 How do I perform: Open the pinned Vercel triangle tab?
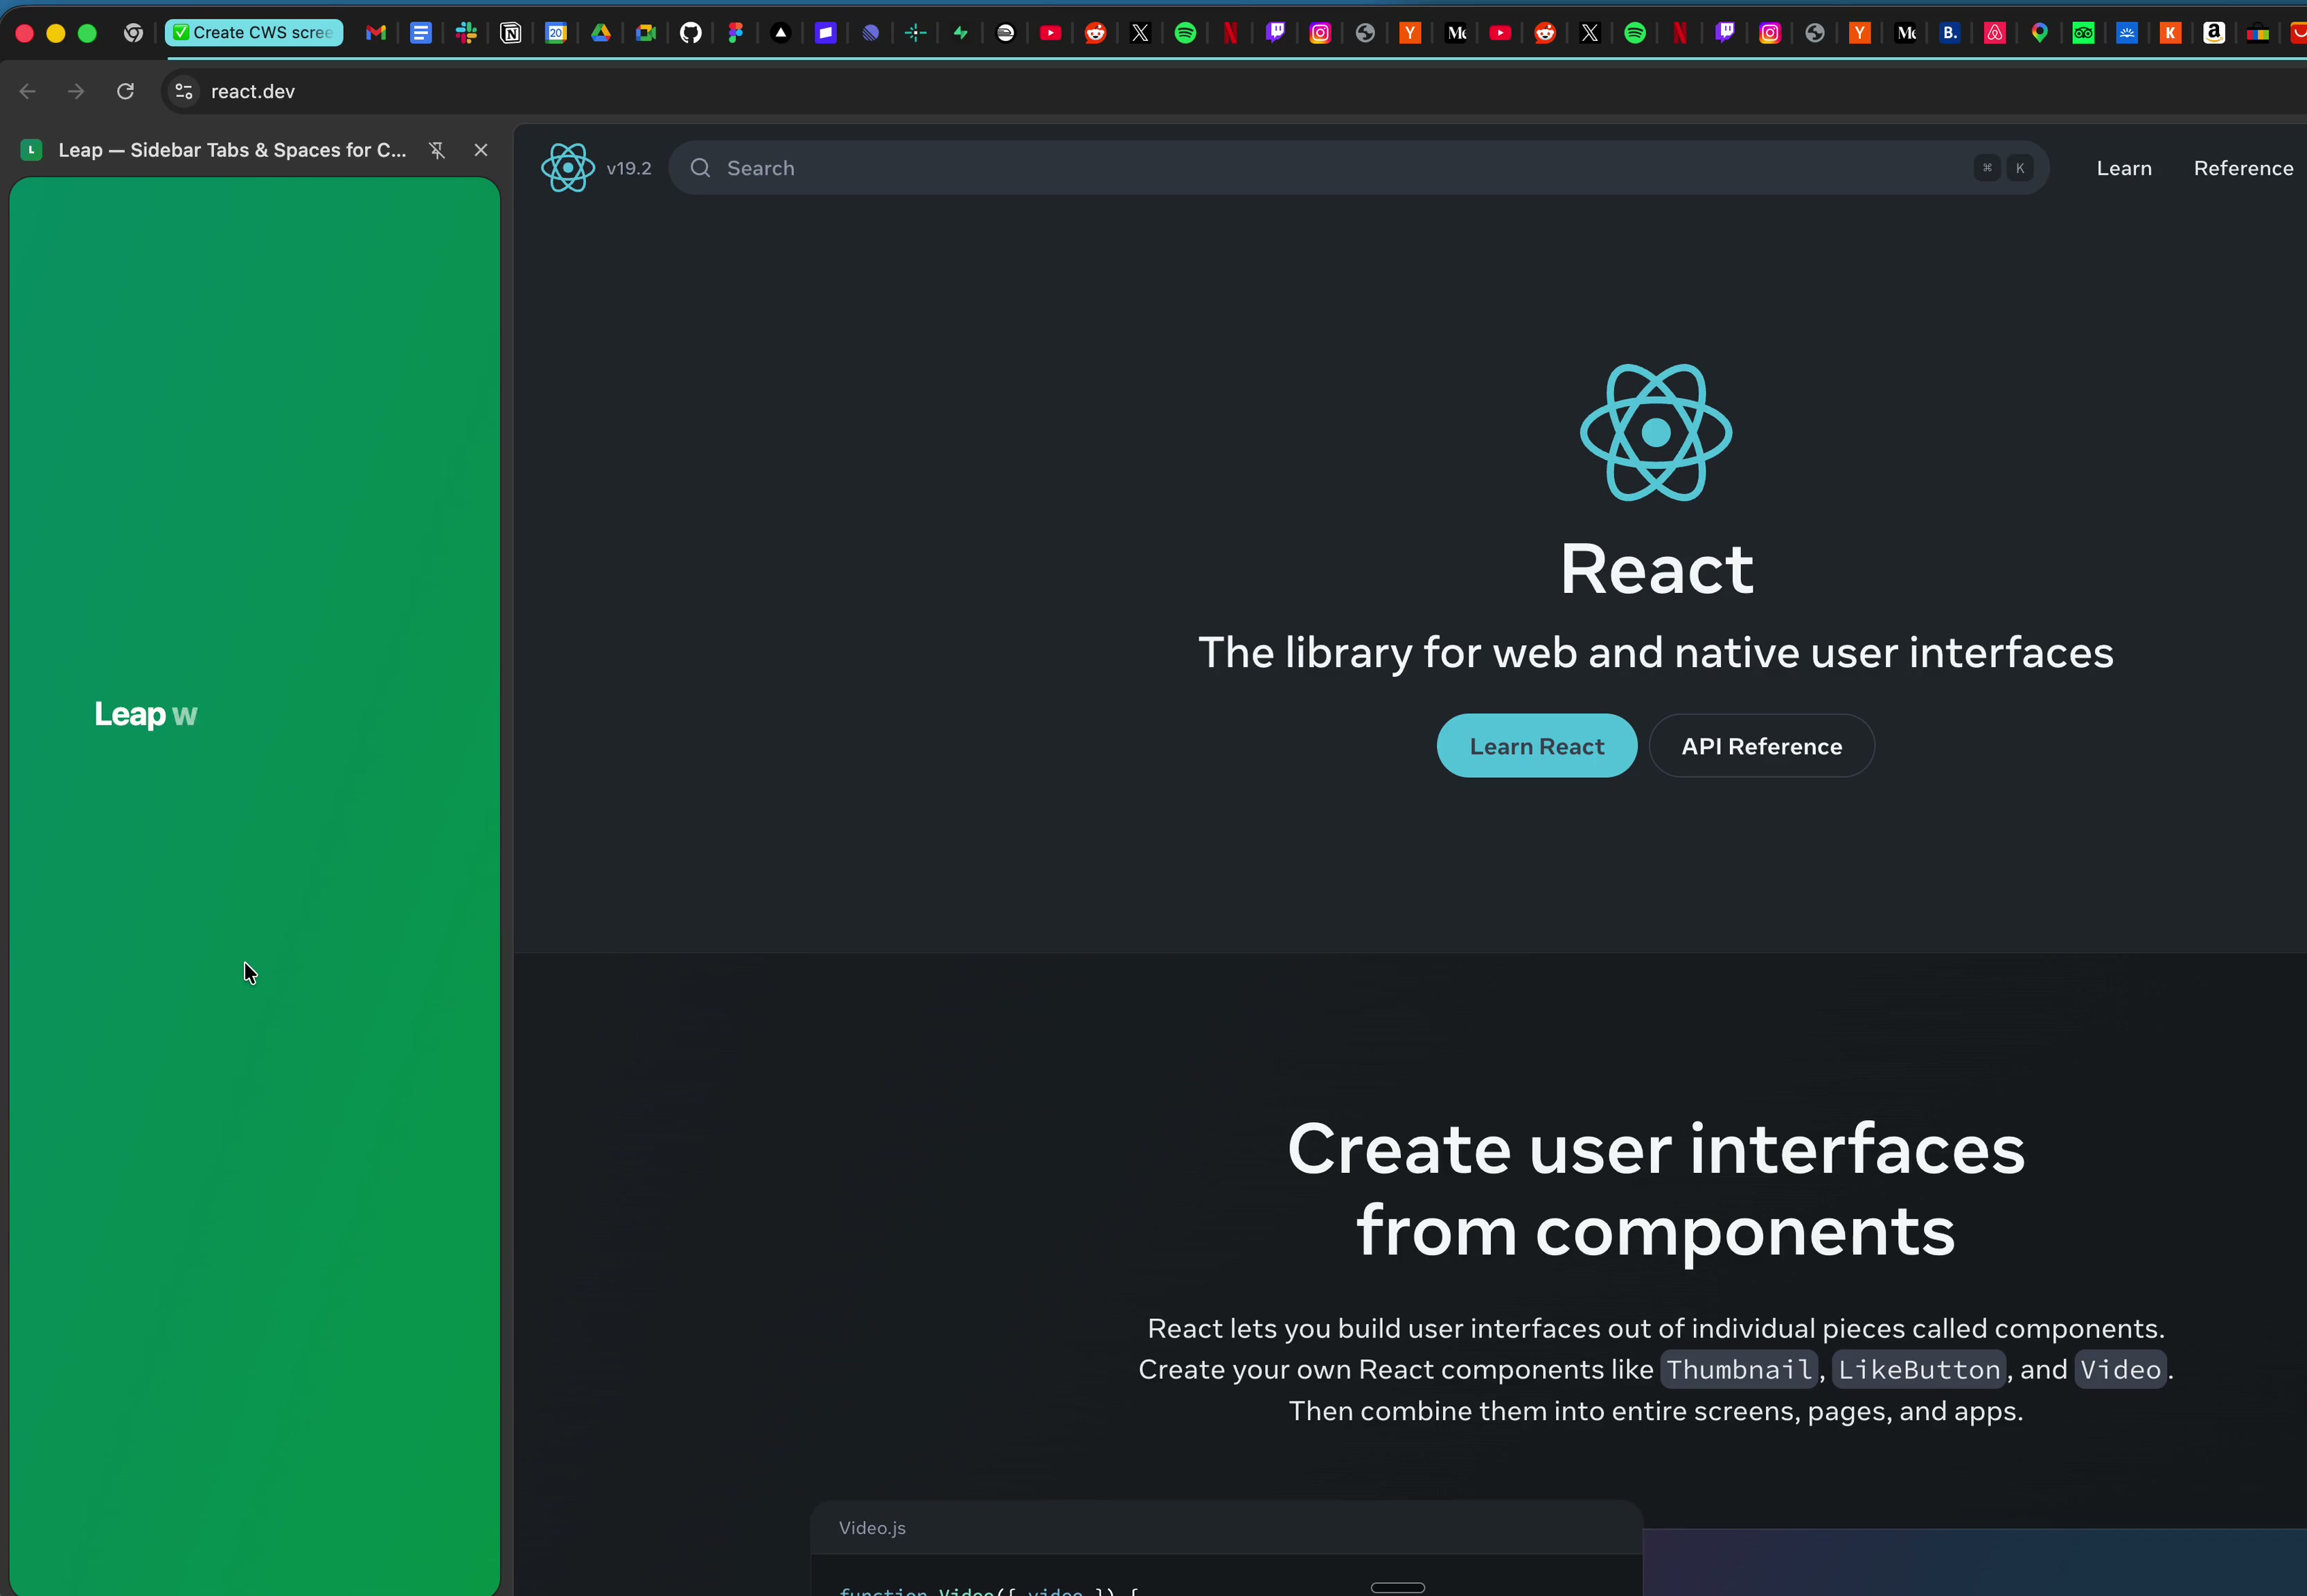pyautogui.click(x=781, y=33)
